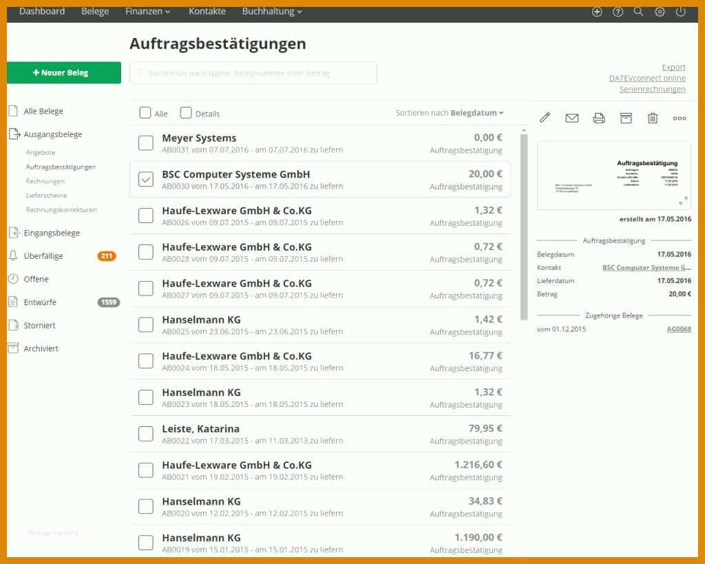Click the Export link
705x564 pixels.
click(x=673, y=67)
